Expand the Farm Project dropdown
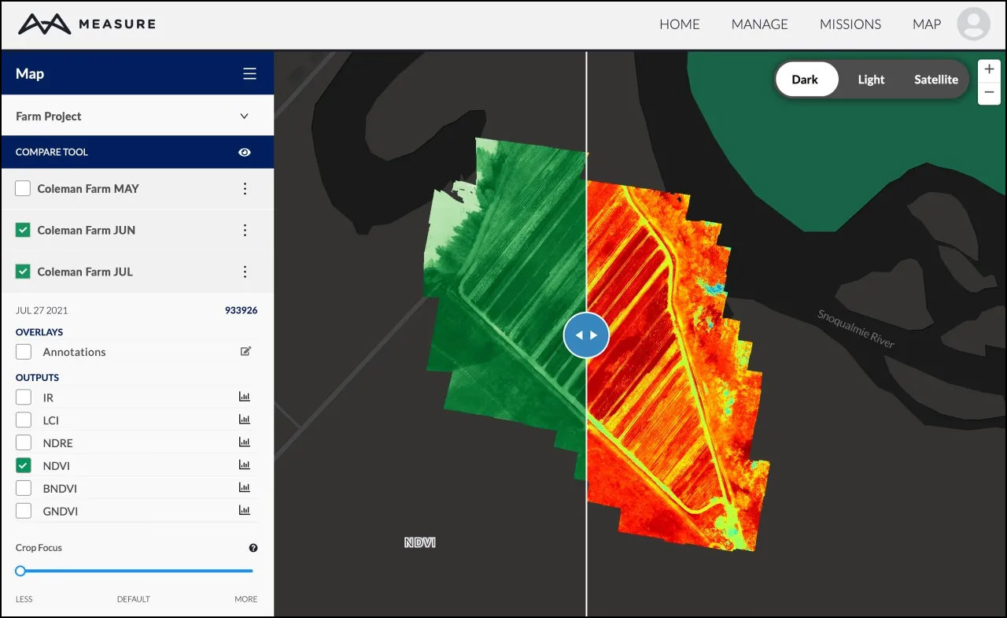1007x618 pixels. 244,117
